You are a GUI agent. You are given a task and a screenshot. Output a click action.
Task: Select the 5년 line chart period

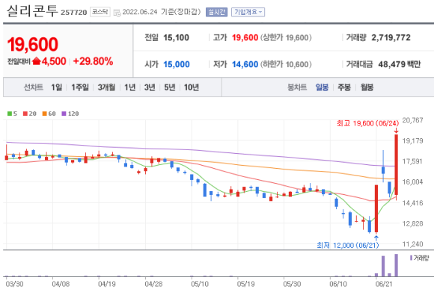coord(170,87)
